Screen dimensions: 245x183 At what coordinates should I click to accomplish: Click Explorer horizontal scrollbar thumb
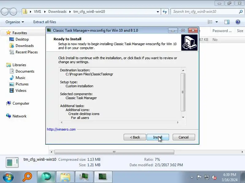(114, 152)
